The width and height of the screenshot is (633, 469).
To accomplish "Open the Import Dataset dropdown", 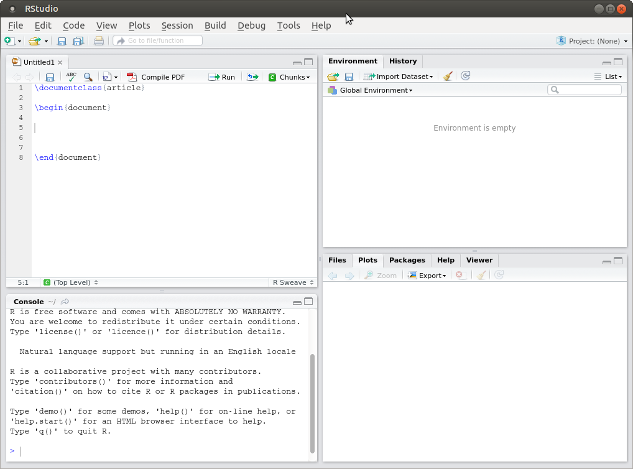I will coord(398,77).
